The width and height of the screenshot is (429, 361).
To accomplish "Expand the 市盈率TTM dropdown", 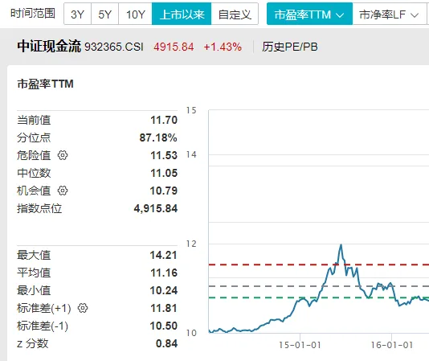I will click(x=310, y=14).
